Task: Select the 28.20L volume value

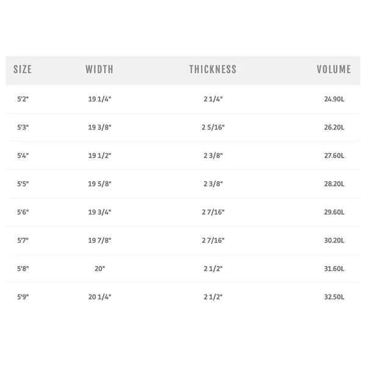Action: tap(334, 184)
